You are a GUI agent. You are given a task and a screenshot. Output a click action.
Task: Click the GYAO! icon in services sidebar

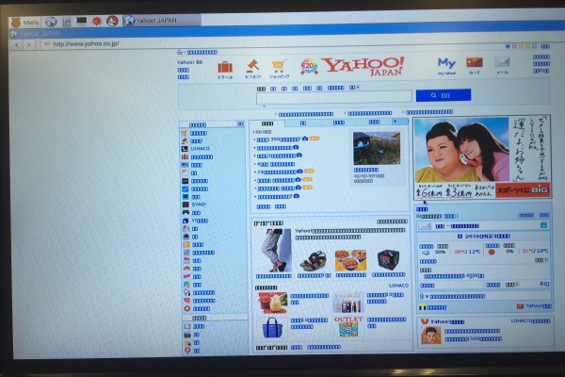pyautogui.click(x=186, y=205)
